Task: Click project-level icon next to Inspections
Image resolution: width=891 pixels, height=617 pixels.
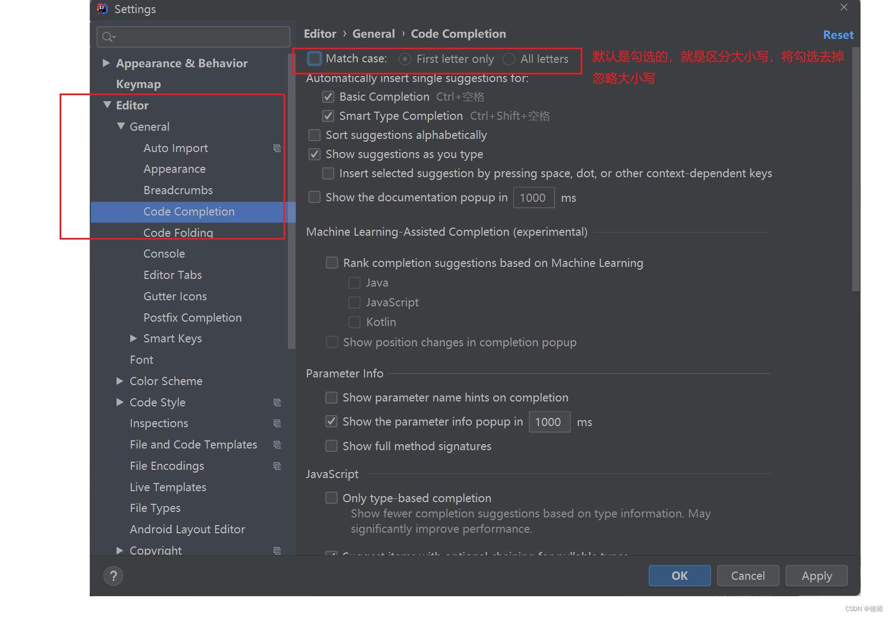Action: pos(277,423)
